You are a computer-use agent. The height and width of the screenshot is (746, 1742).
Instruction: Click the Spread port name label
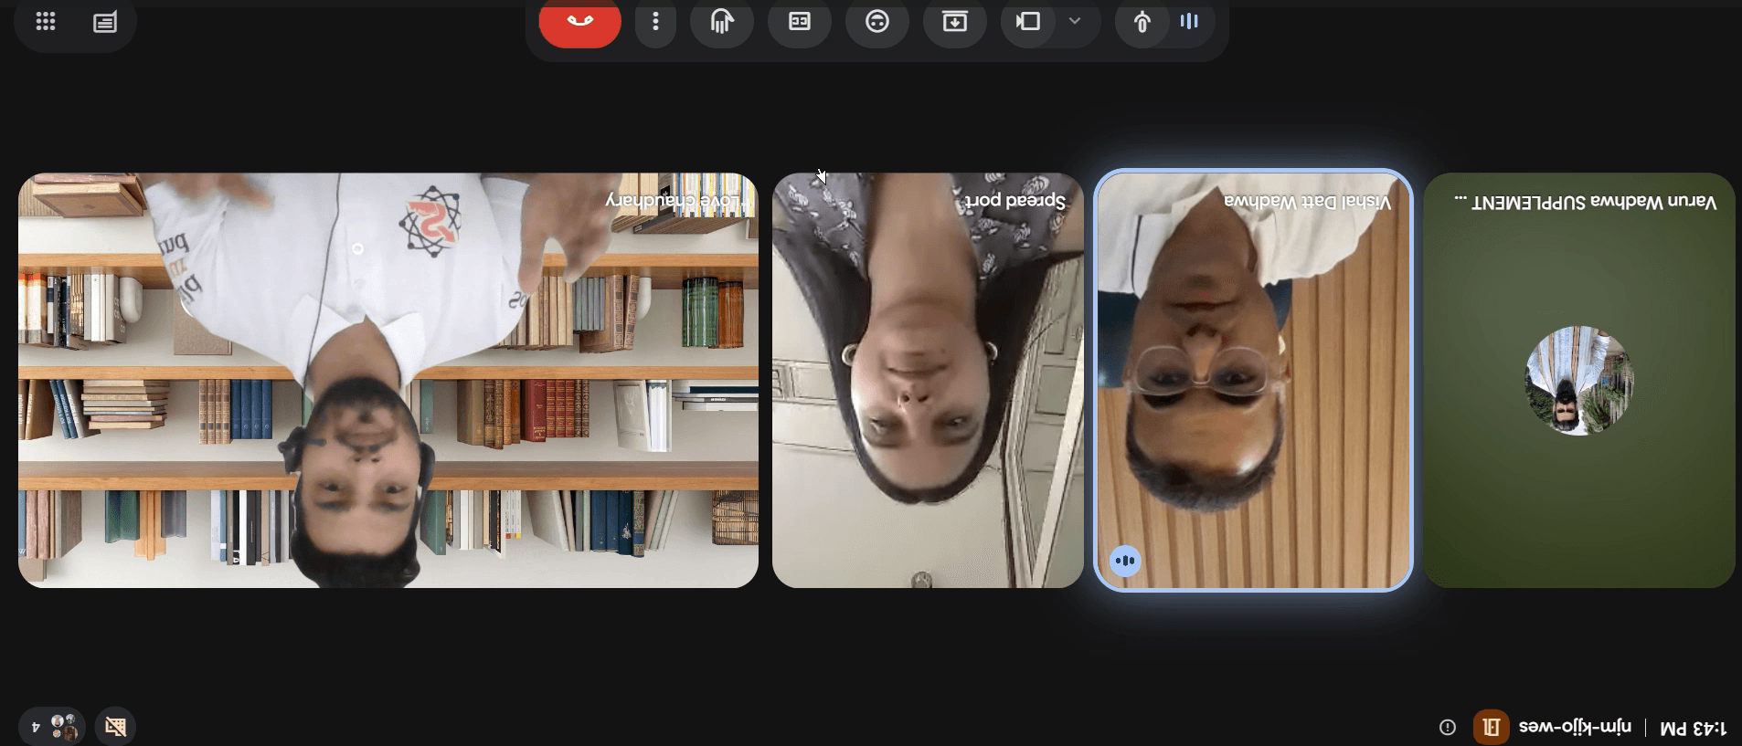pyautogui.click(x=1015, y=201)
